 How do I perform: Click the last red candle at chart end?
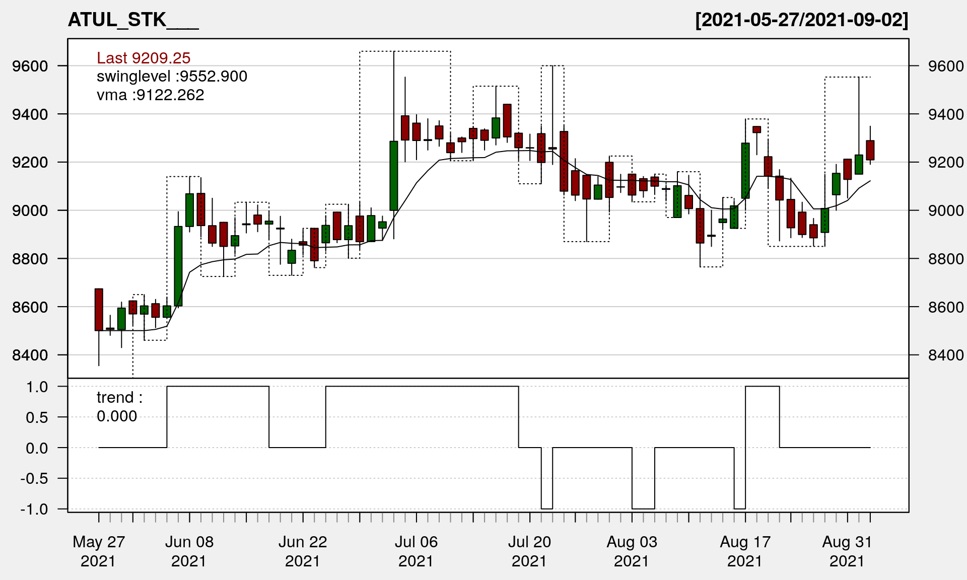point(870,150)
